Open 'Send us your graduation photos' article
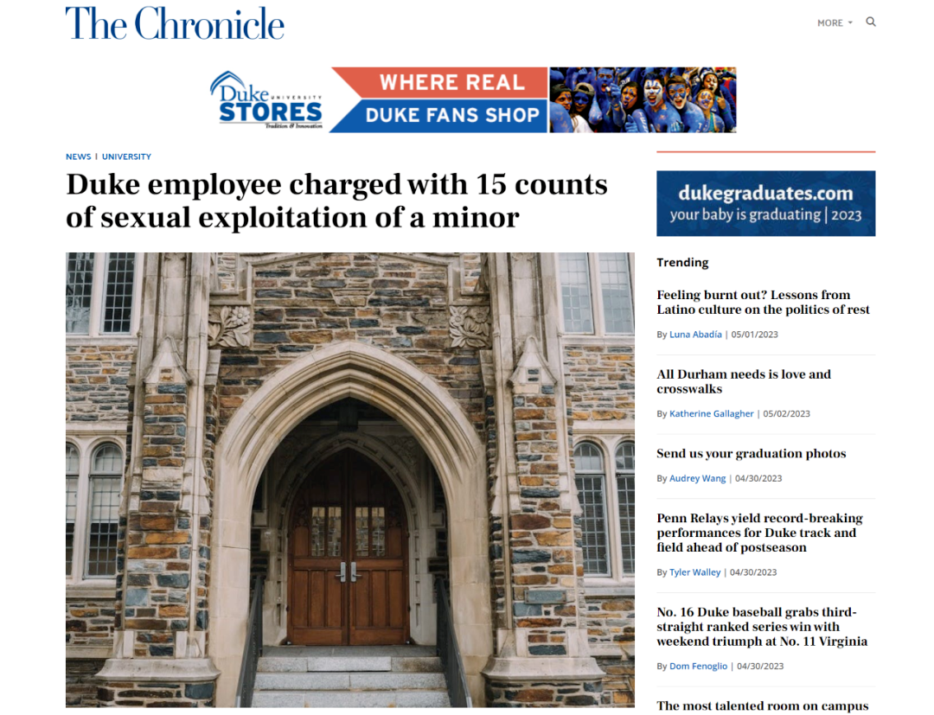Image resolution: width=934 pixels, height=715 pixels. click(x=752, y=454)
